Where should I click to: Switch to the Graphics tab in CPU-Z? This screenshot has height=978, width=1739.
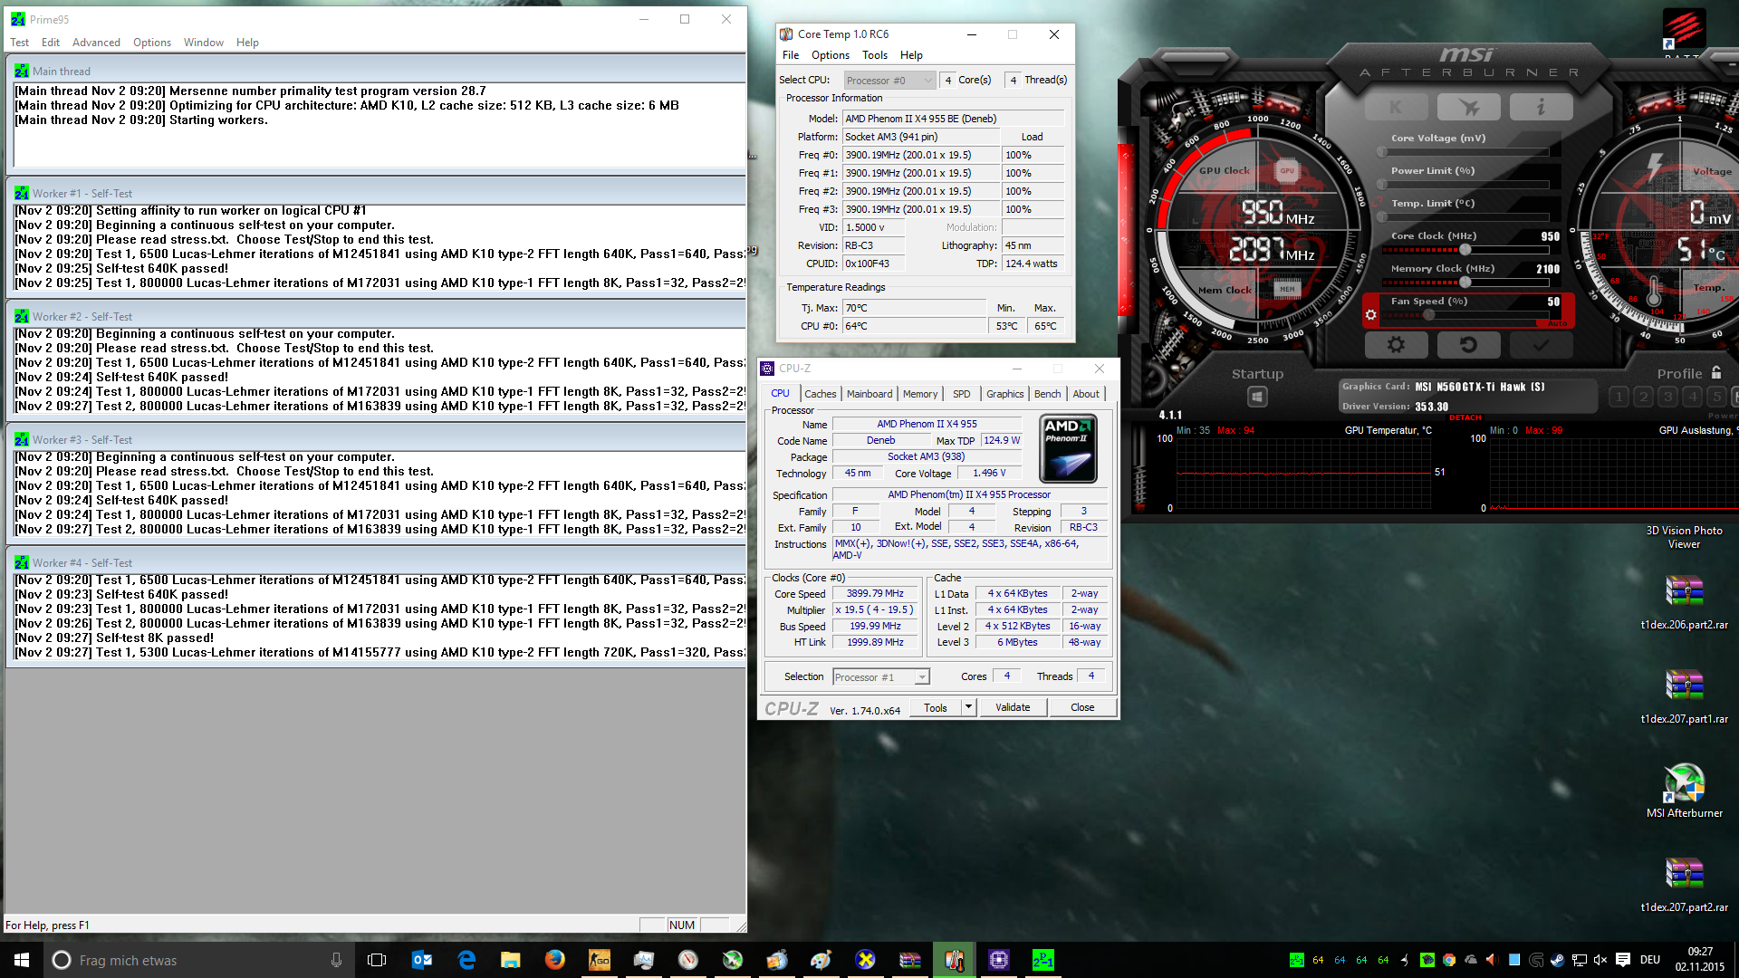[1005, 394]
